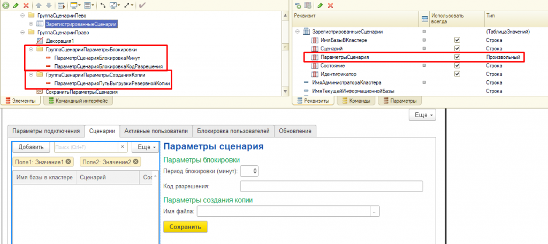Open the Параметры подключения form tab

[46, 131]
